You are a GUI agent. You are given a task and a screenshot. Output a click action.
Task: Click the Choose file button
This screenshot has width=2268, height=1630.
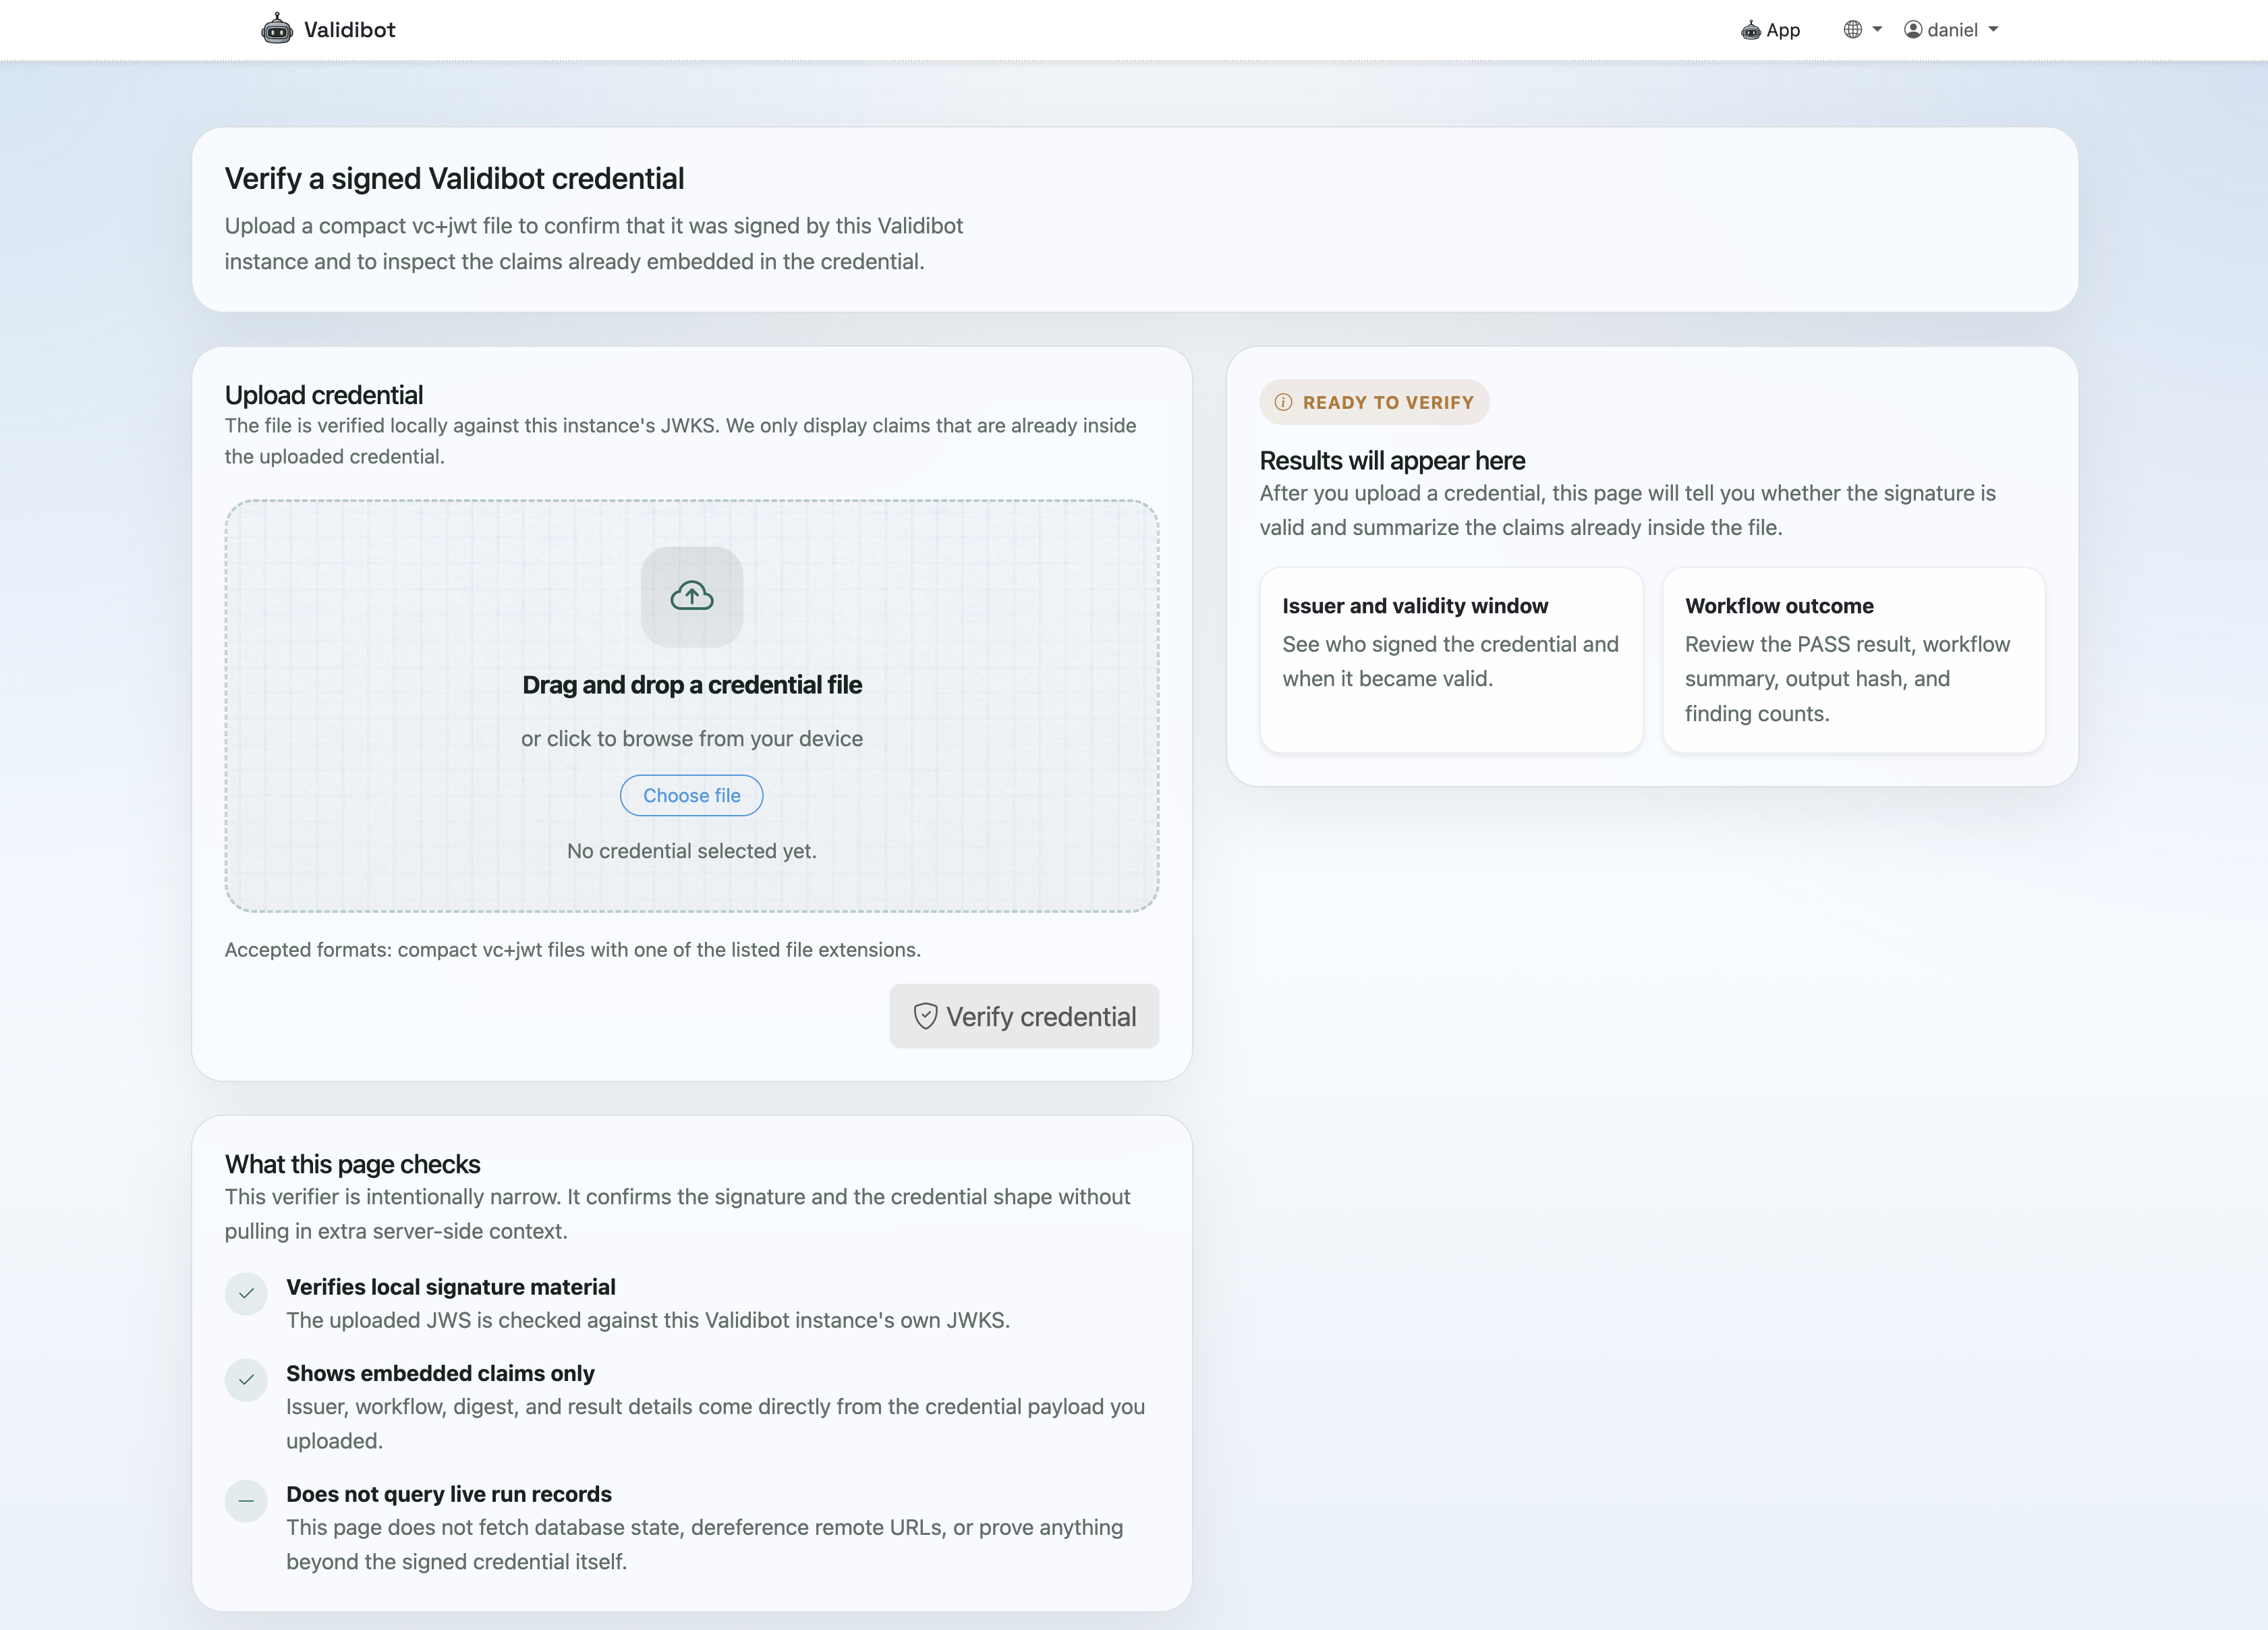coord(691,795)
